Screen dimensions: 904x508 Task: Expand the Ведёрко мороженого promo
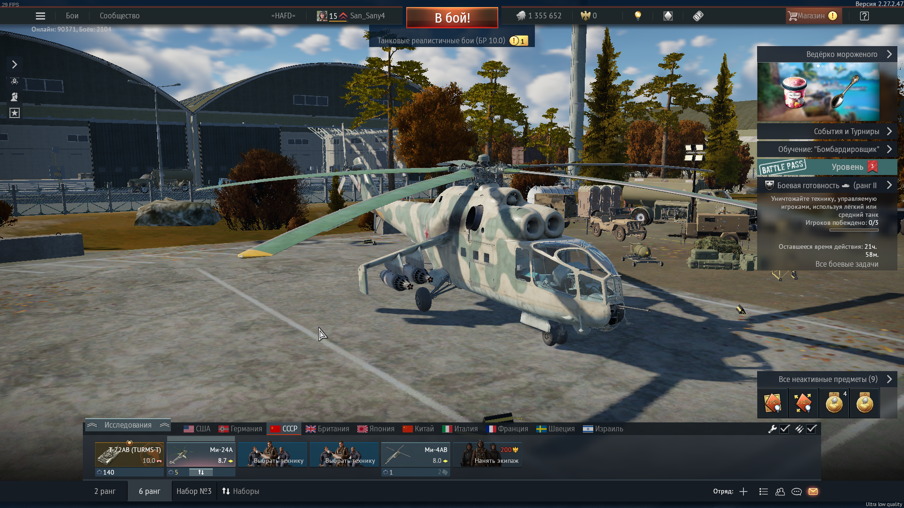tap(827, 55)
